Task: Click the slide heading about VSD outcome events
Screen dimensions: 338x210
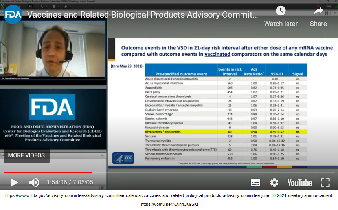Action: click(227, 51)
